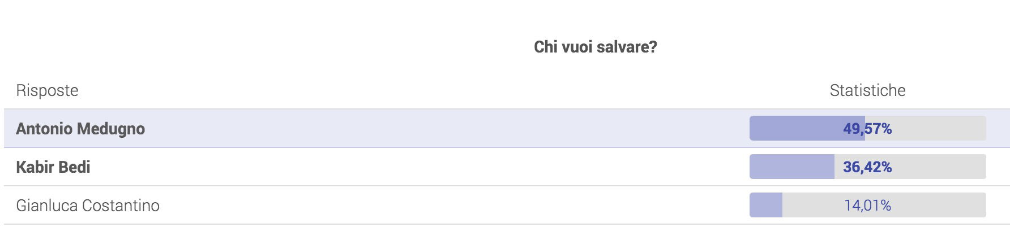
Task: Click the 36,42% percentage label
Action: click(x=867, y=167)
